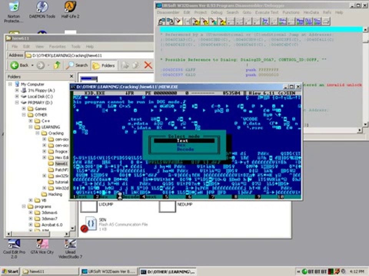The width and height of the screenshot is (369, 276).
Task: Toggle the Folders pane button in Explorer
Action: 103,65
